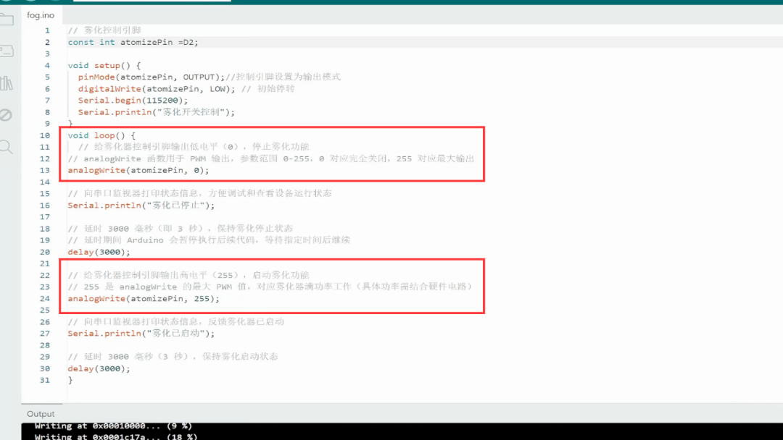The width and height of the screenshot is (783, 440).
Task: Click line number 31 in the gutter
Action: tap(45, 380)
